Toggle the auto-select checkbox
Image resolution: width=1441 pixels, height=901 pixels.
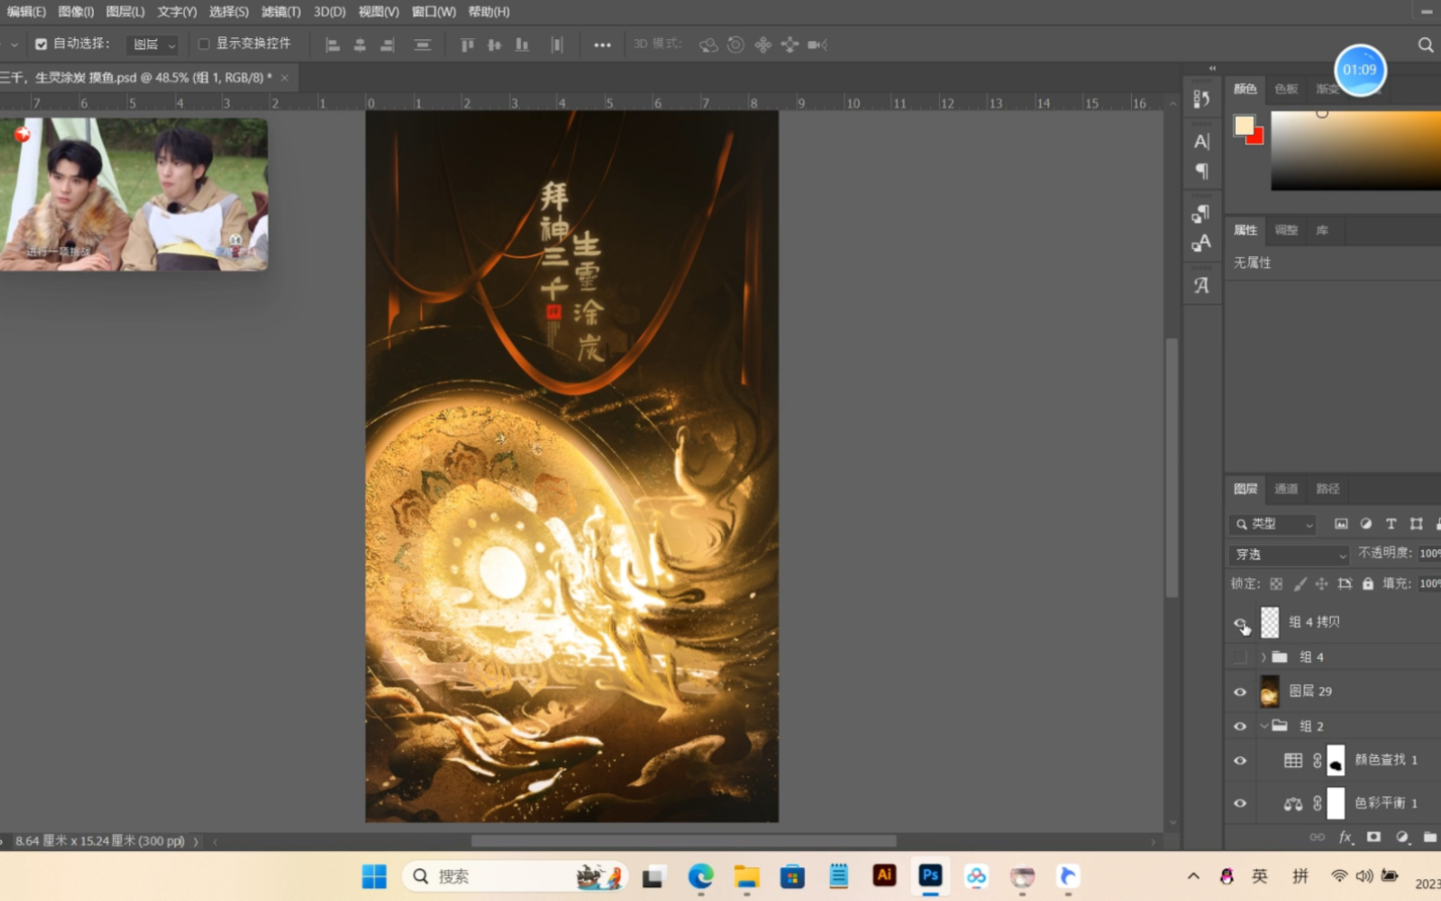tap(41, 44)
